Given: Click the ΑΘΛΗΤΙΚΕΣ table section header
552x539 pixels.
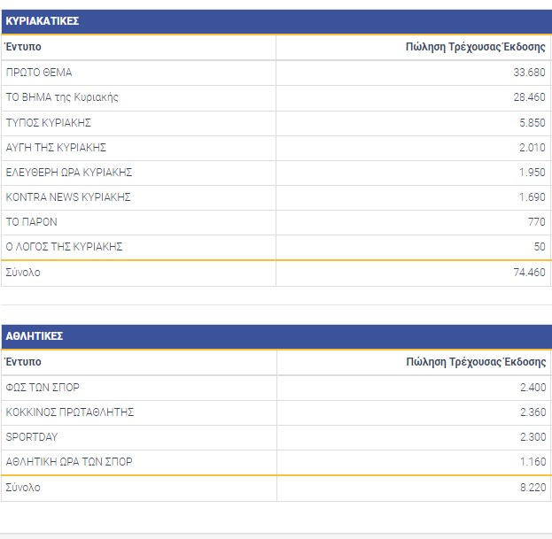Looking at the screenshot, I should click(x=34, y=336).
